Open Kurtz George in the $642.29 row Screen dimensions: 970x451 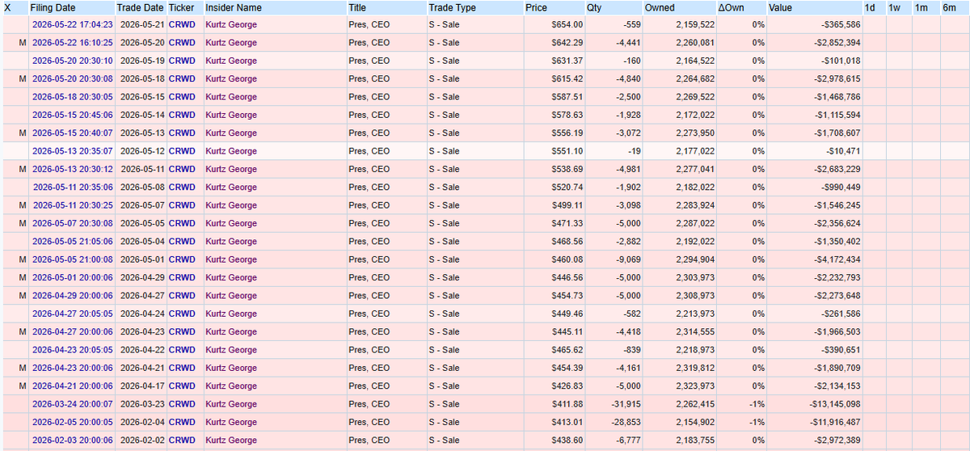point(231,43)
